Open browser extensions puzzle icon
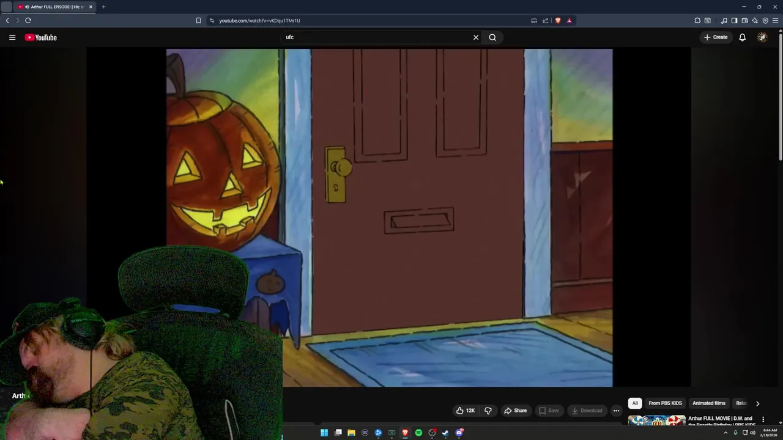This screenshot has height=440, width=783. pyautogui.click(x=697, y=20)
